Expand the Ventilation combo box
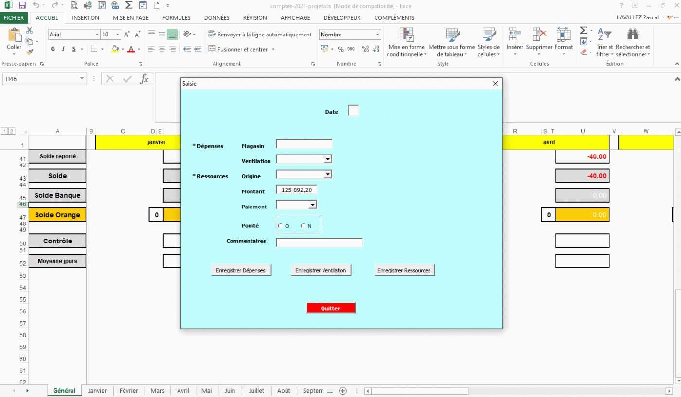Image resolution: width=681 pixels, height=397 pixels. point(328,159)
